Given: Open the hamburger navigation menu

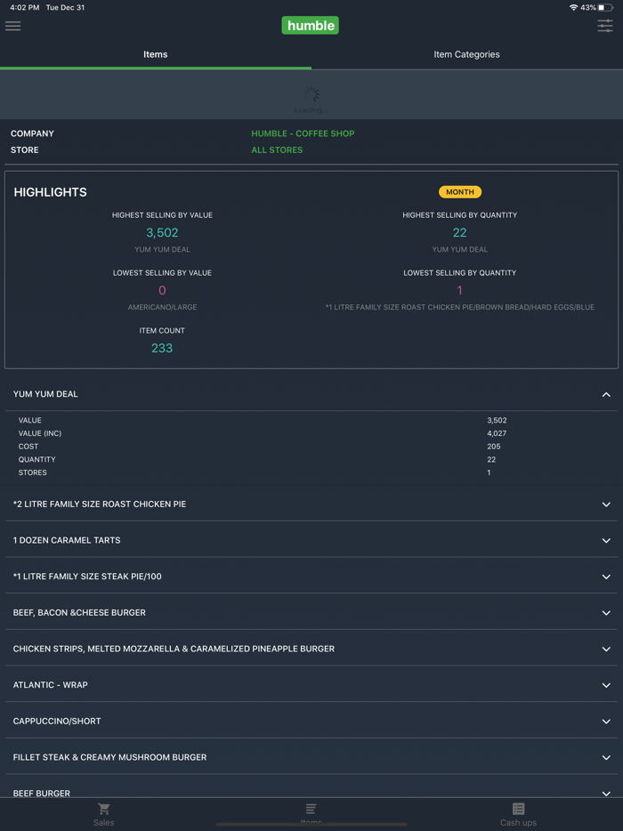Looking at the screenshot, I should [x=12, y=26].
